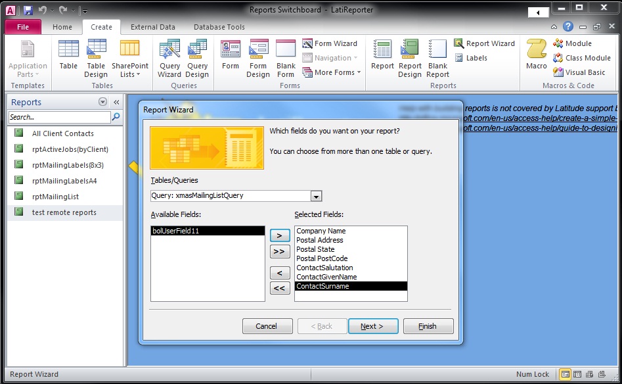Screen dimensions: 622x384
Task: Click the navigation pane Search box
Action: point(59,117)
